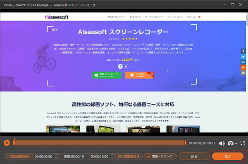Click the trim start handle on the timeline
248x164 pixels.
14,143
